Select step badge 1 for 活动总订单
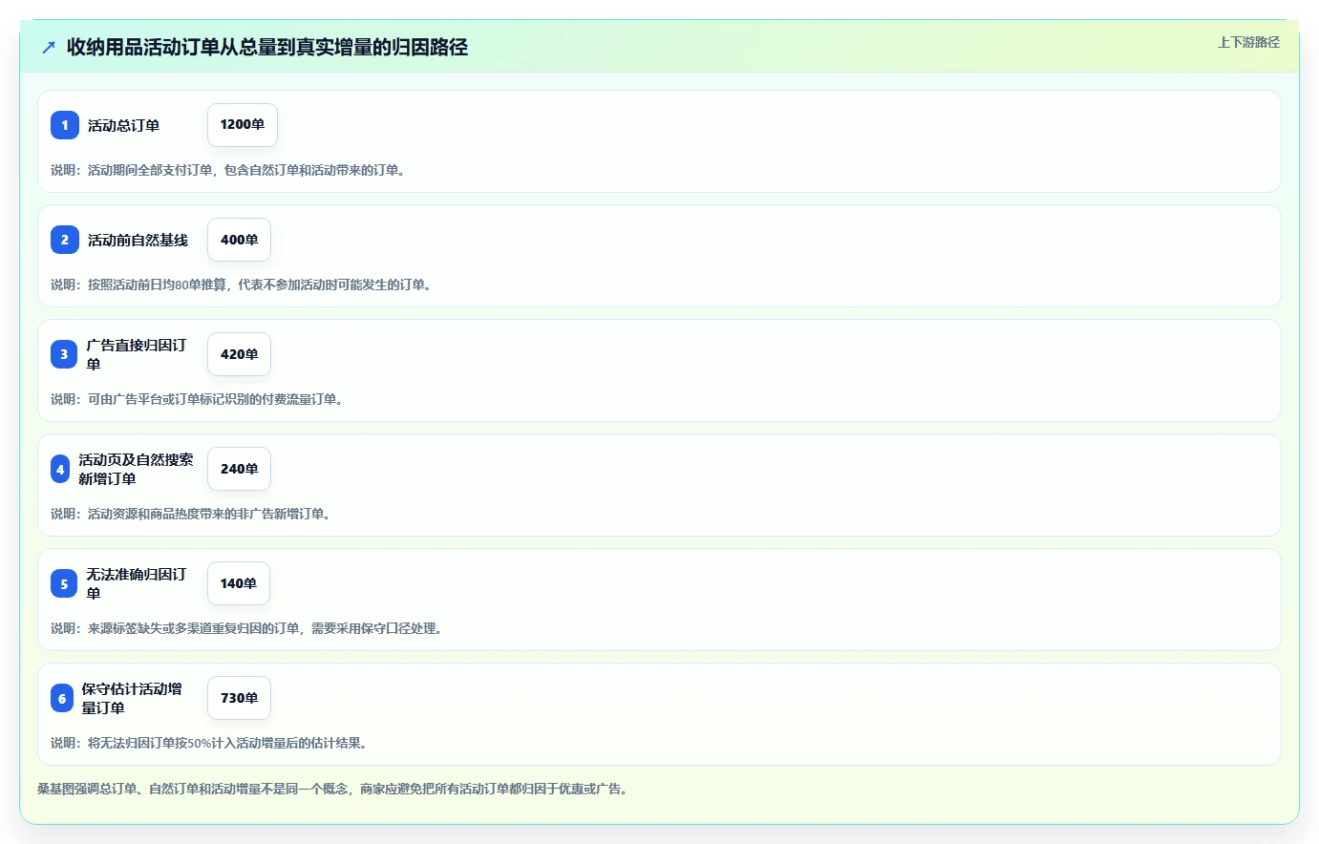This screenshot has height=844, width=1319. pos(65,125)
